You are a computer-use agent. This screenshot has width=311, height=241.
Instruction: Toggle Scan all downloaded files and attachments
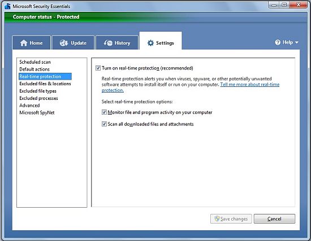tap(104, 124)
